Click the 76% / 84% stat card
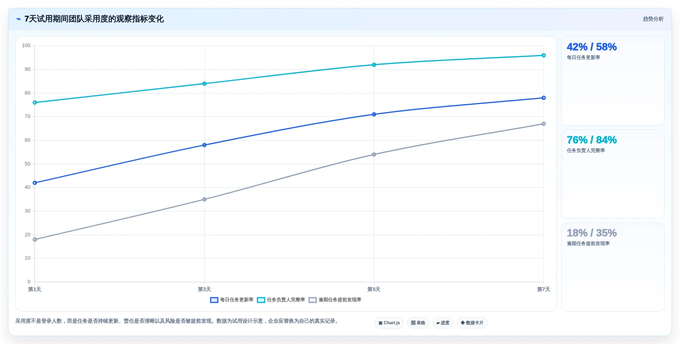This screenshot has height=344, width=680. point(613,174)
